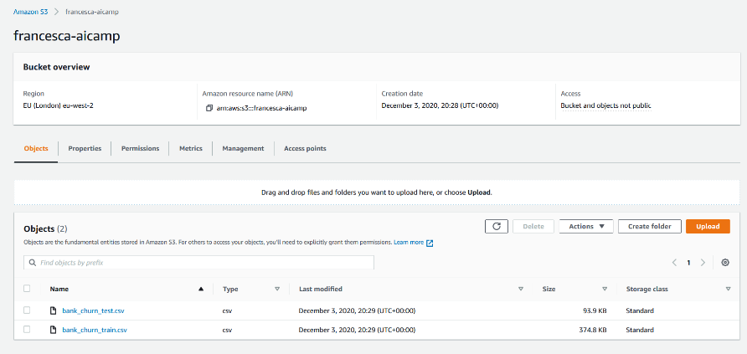Image resolution: width=747 pixels, height=354 pixels.
Task: Sort by Last modified using its column arrow
Action: (521, 289)
